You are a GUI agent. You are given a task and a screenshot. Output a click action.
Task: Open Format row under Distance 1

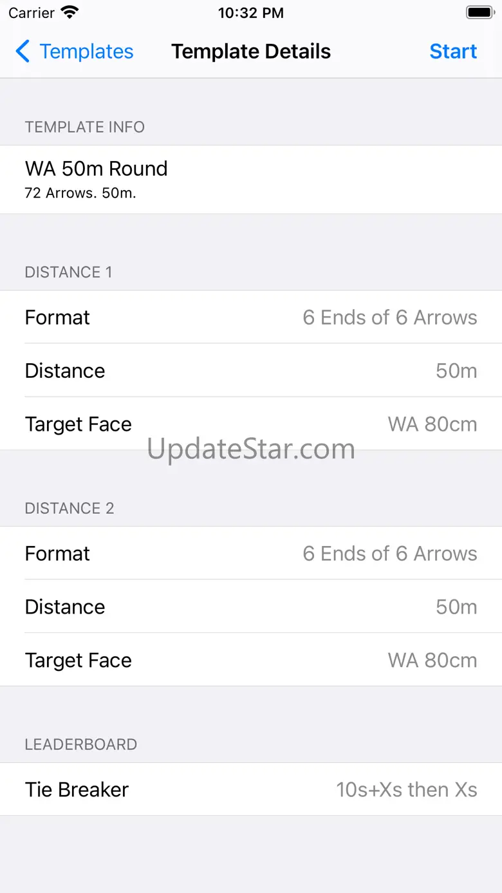251,317
